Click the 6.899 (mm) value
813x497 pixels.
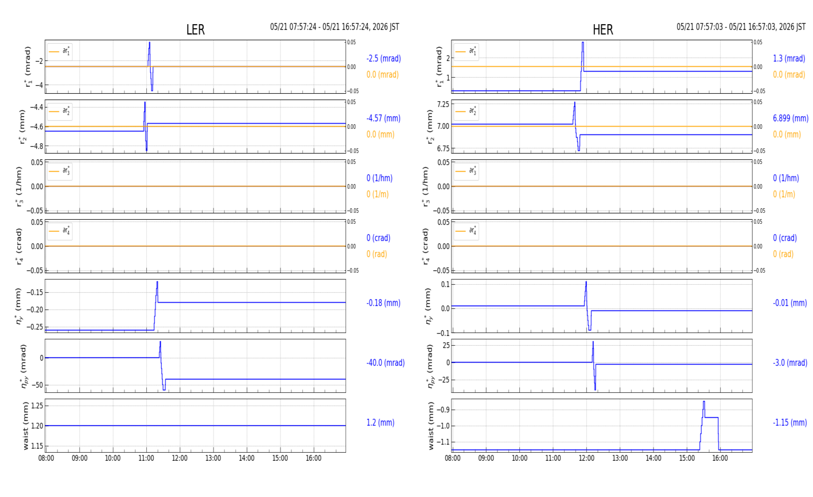pyautogui.click(x=791, y=118)
